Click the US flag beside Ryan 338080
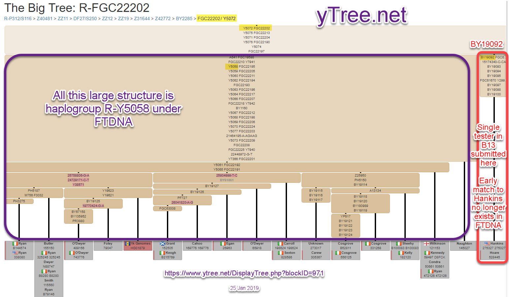The height and width of the screenshot is (297, 509). (15, 253)
